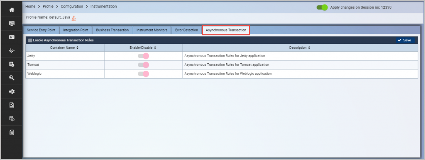Open the Home icon in sidebar
The width and height of the screenshot is (425, 160).
(x=12, y=10)
